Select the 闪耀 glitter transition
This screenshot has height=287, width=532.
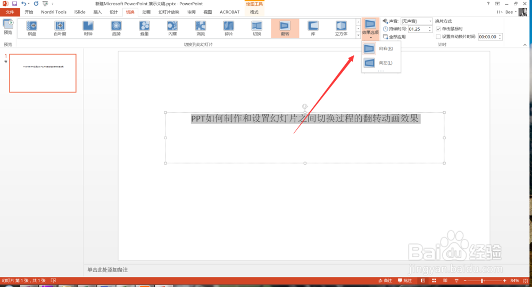173,28
